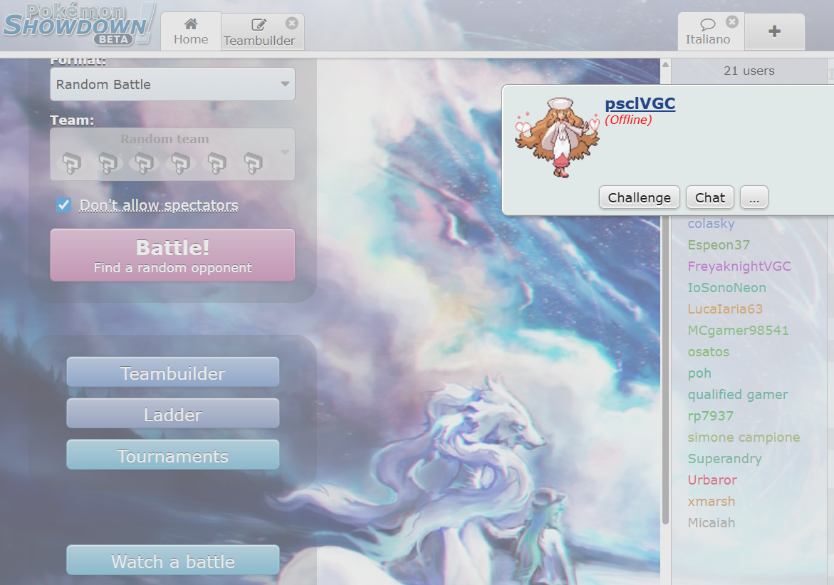Open chat with psclVGC
The height and width of the screenshot is (585, 834).
click(x=709, y=197)
